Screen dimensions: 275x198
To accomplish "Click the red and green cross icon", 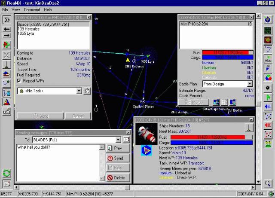I will click(x=7, y=45).
